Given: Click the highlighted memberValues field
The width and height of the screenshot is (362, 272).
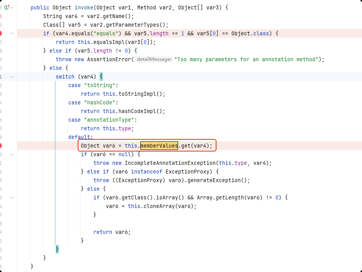Looking at the screenshot, I should pyautogui.click(x=159, y=146).
